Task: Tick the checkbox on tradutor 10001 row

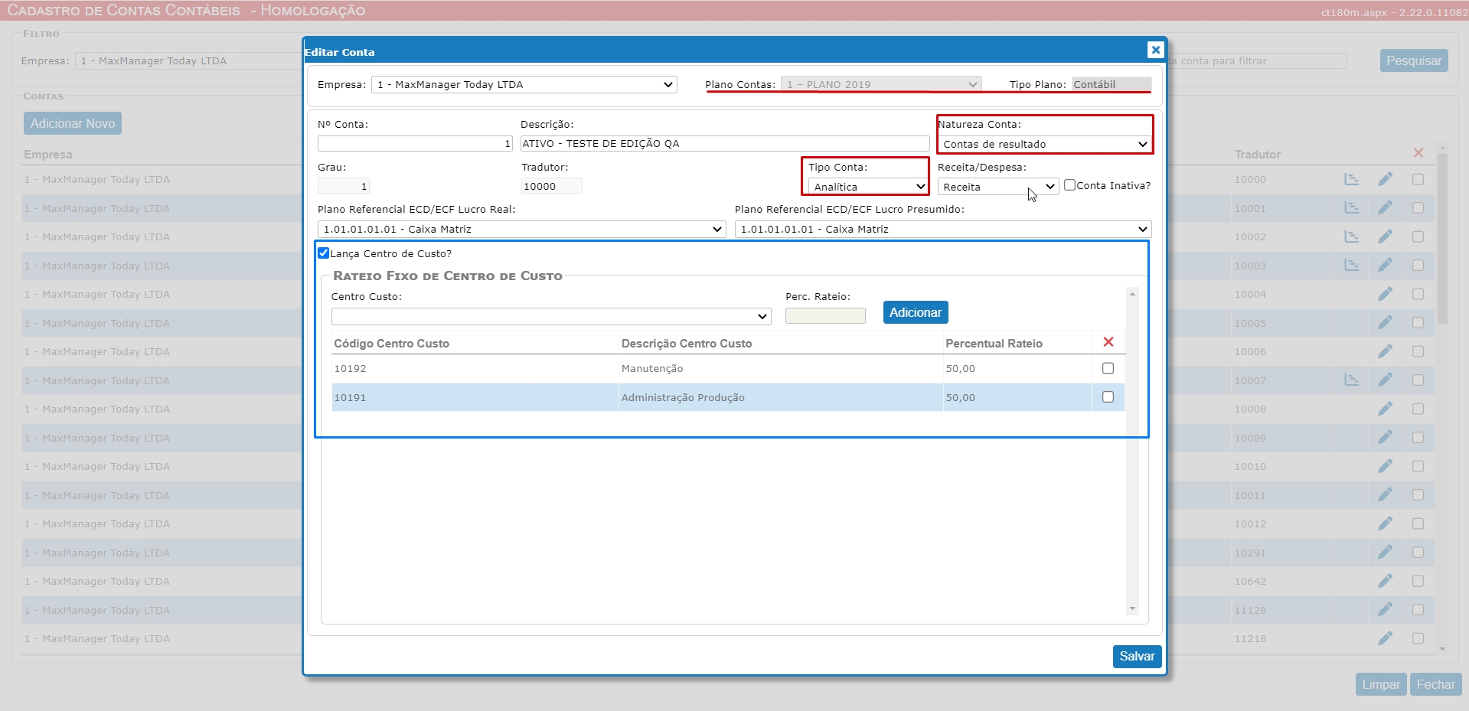Action: (1418, 207)
